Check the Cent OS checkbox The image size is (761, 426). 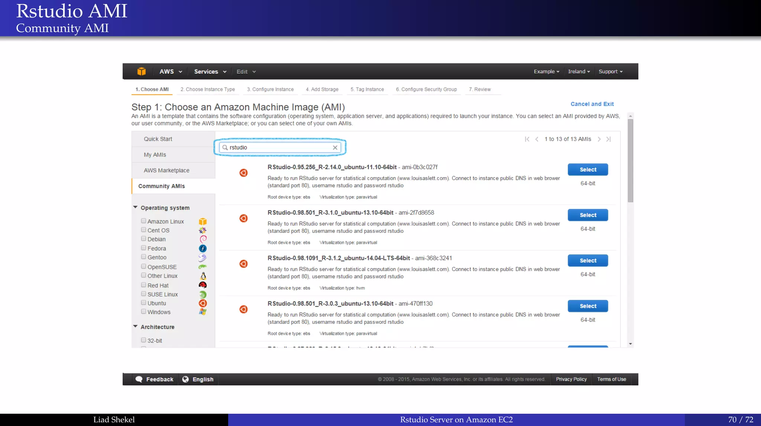[x=143, y=230]
